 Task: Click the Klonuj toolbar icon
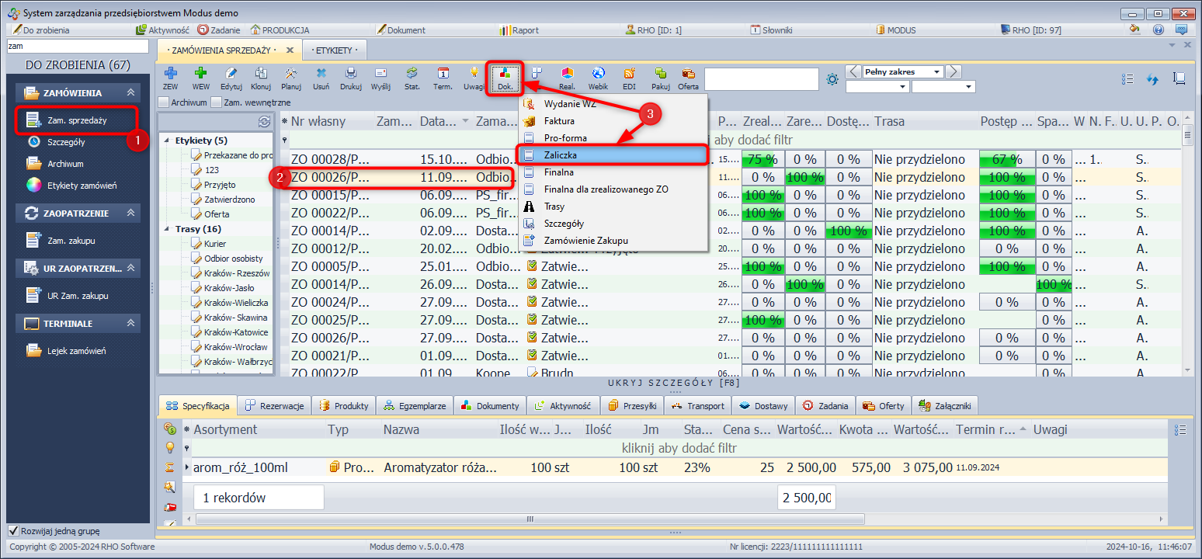click(x=261, y=77)
